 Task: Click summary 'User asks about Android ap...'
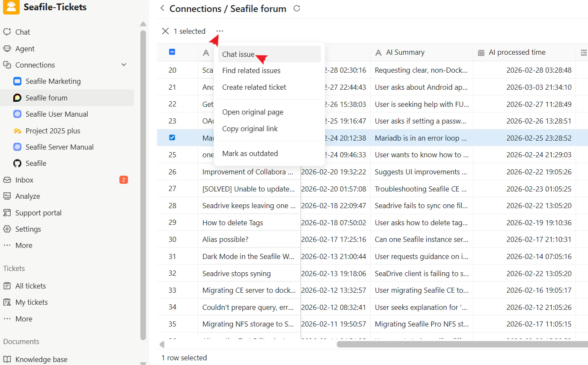pos(421,87)
